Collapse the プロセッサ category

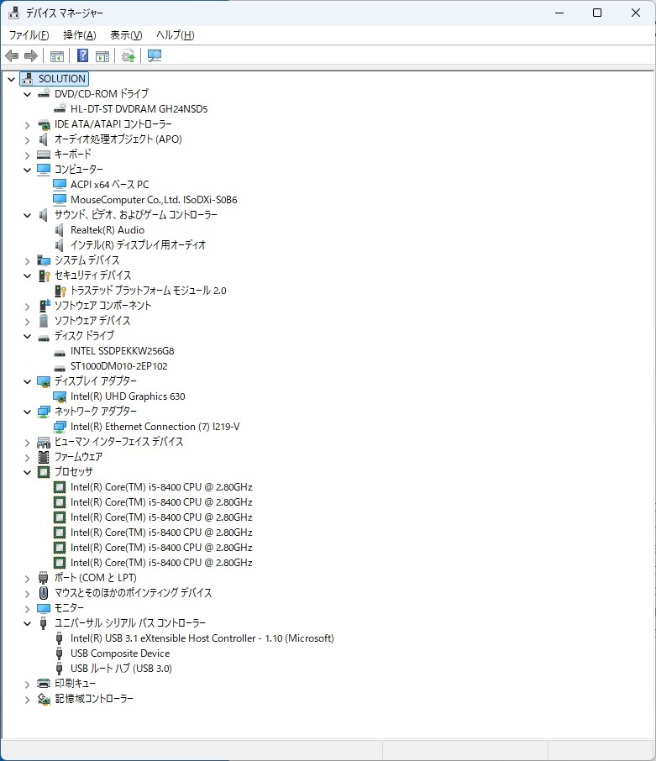(27, 472)
